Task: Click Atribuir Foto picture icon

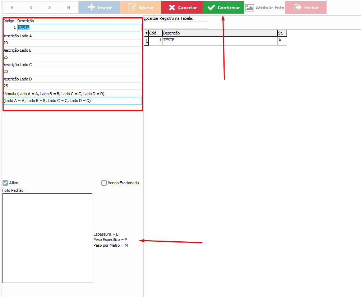Action: coord(250,8)
